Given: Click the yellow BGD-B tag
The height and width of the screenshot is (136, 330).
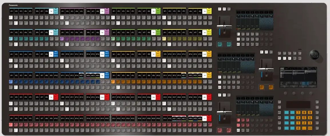Looking at the screenshot, I should tap(209, 34).
